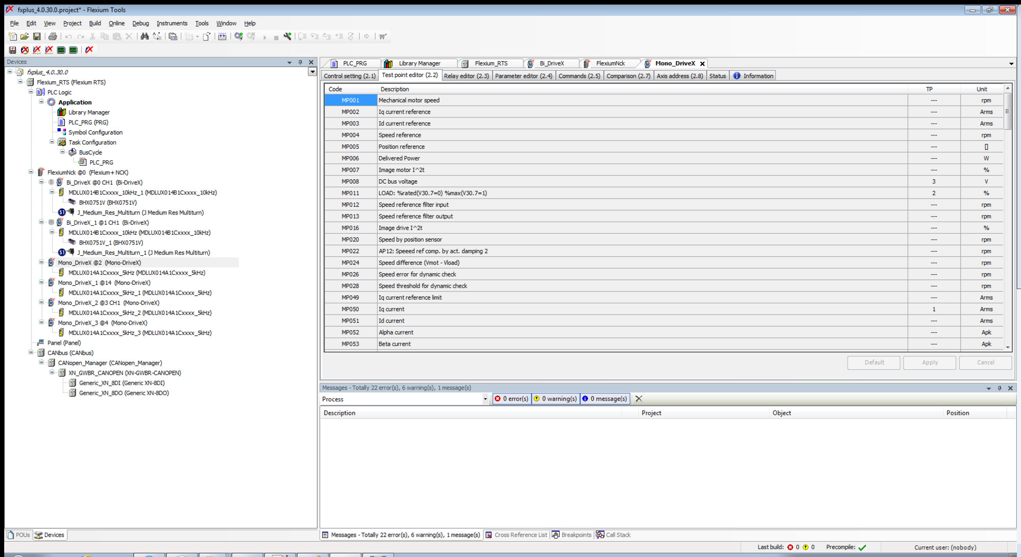Viewport: 1021px width, 557px height.
Task: Click the binoculars Find icon
Action: point(144,36)
